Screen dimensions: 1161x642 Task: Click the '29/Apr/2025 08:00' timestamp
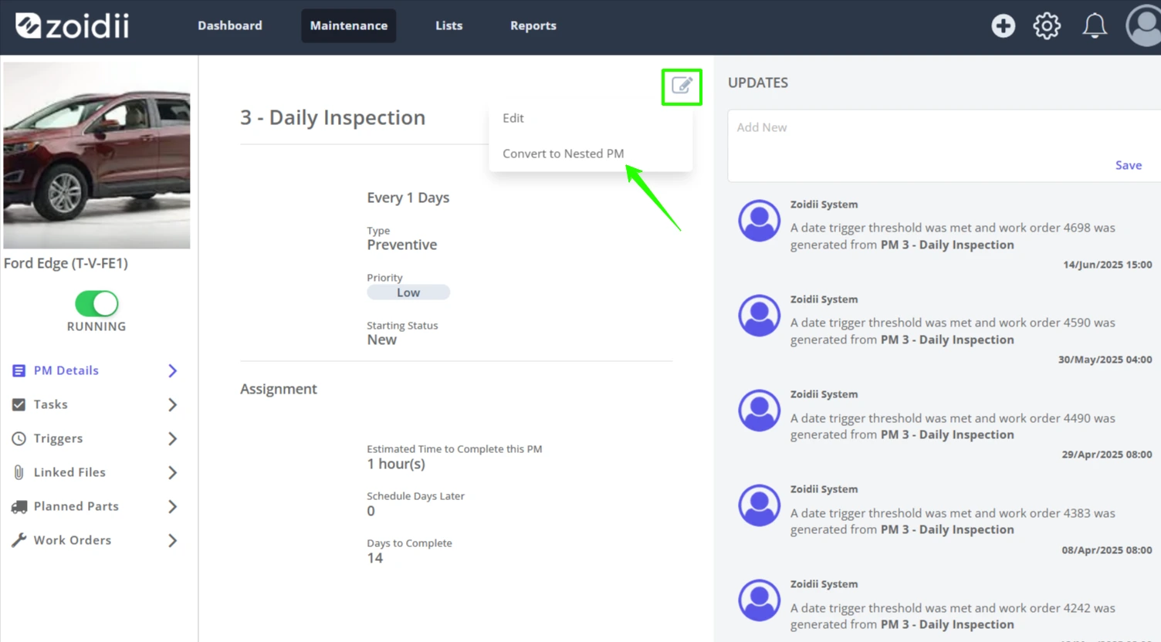[1106, 454]
